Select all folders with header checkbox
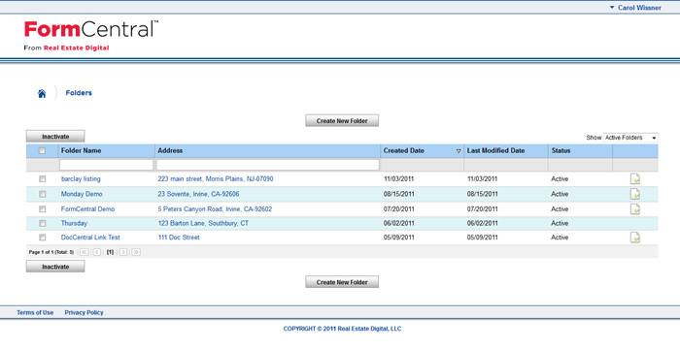 (x=42, y=150)
